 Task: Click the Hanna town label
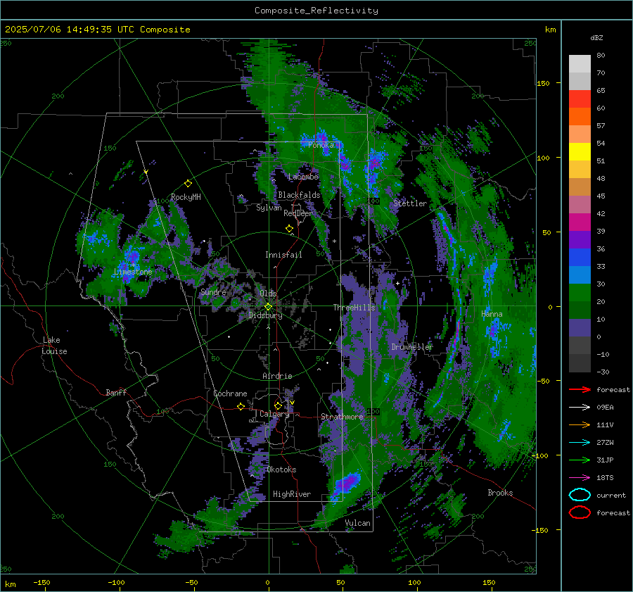click(492, 314)
